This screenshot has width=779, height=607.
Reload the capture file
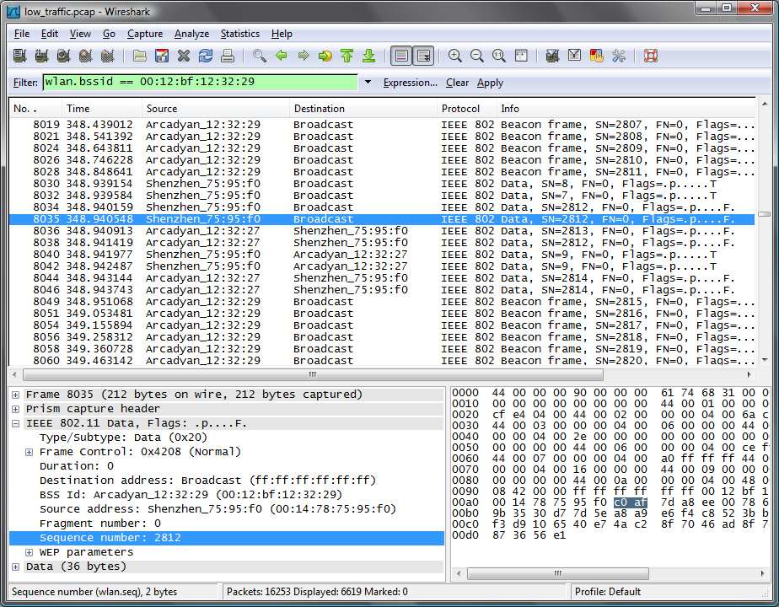pos(206,56)
